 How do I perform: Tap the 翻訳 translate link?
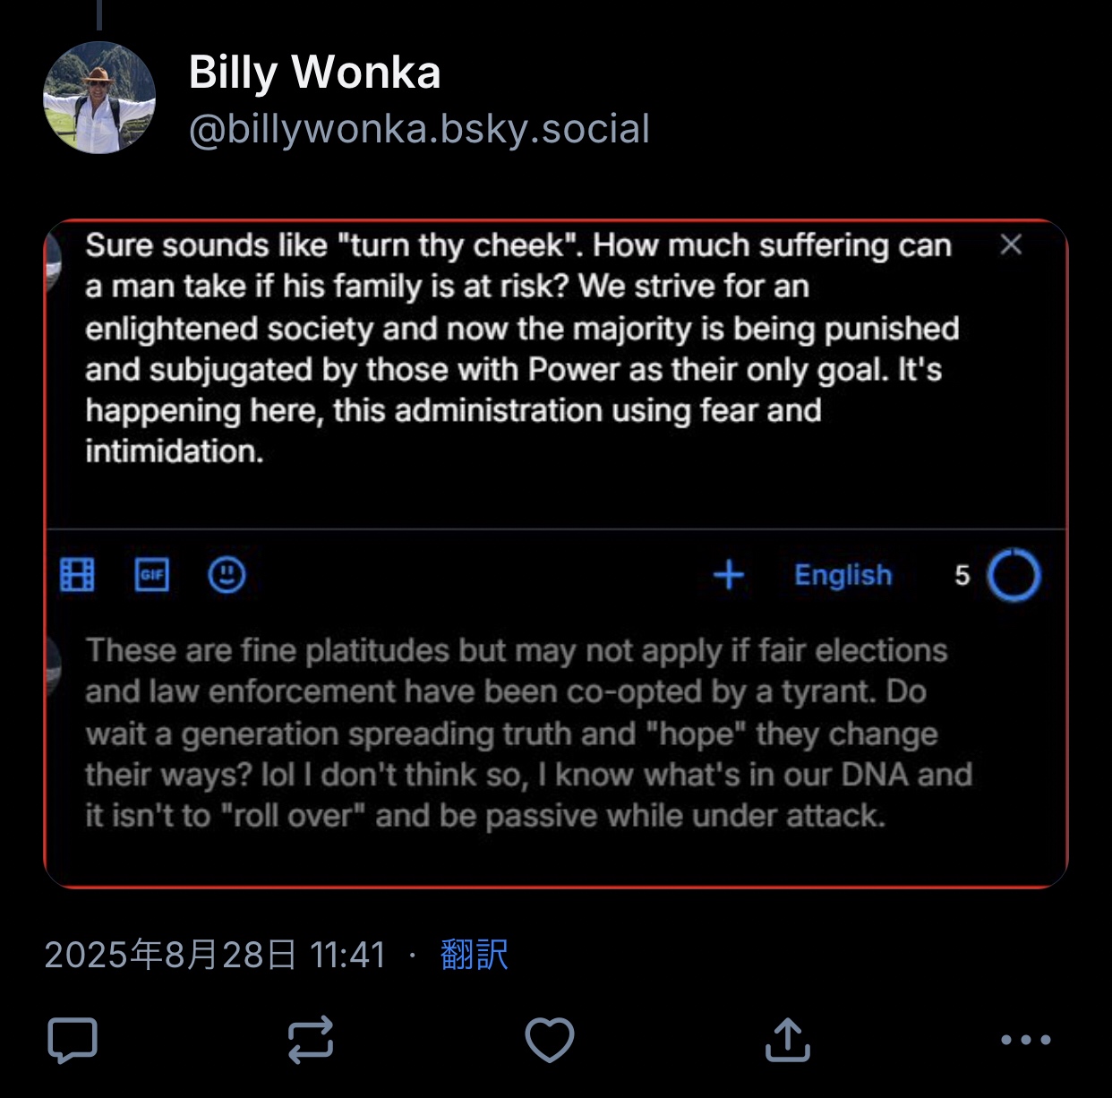coord(474,955)
